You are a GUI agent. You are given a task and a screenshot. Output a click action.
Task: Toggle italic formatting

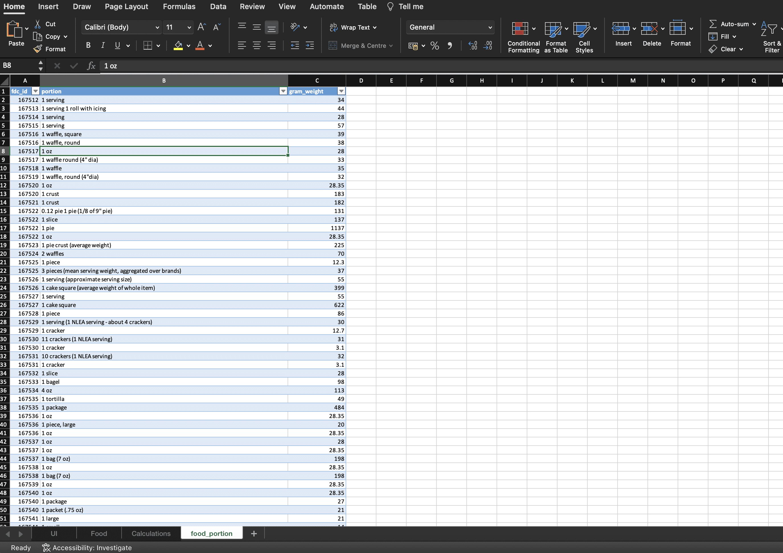click(103, 45)
